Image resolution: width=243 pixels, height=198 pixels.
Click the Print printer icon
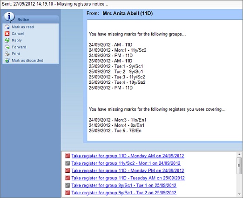click(7, 54)
